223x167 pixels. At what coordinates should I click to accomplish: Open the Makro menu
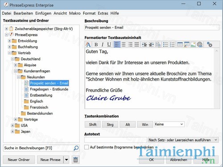coord(75,13)
